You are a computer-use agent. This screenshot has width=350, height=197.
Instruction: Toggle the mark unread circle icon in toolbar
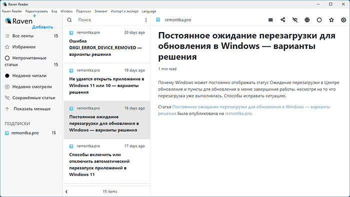click(x=319, y=20)
